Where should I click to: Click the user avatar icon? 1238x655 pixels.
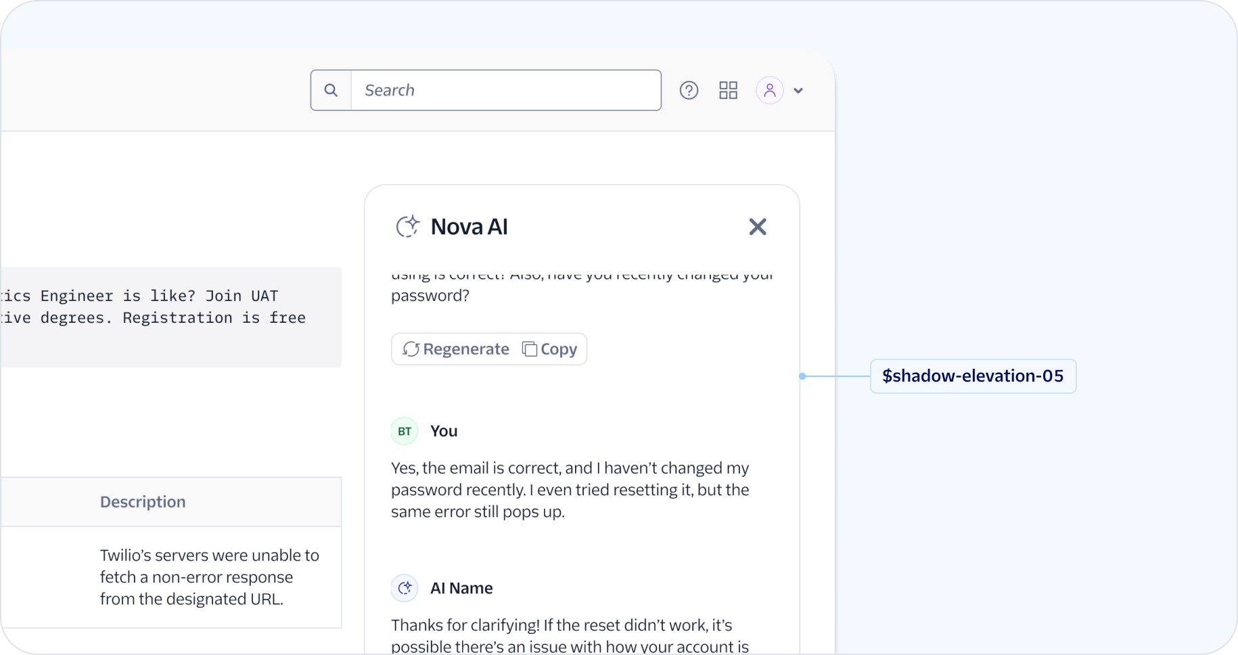point(770,90)
